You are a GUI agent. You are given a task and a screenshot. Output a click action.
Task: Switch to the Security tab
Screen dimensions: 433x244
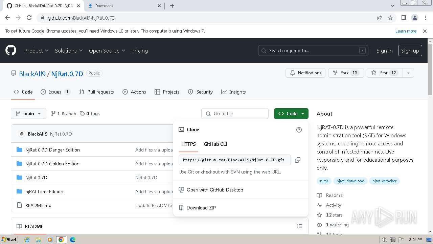[200, 92]
